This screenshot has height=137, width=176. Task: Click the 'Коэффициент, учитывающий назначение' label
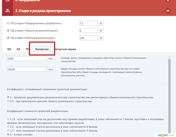click(47, 89)
